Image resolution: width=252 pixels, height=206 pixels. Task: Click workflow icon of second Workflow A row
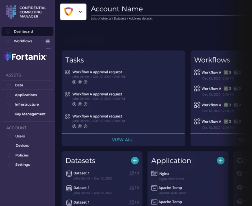pyautogui.click(x=197, y=89)
